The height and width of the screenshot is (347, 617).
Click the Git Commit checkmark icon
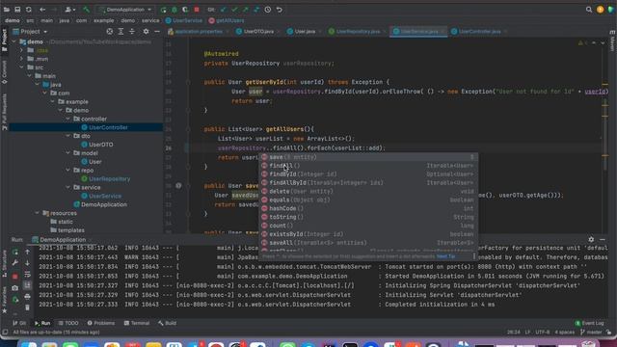pos(234,10)
